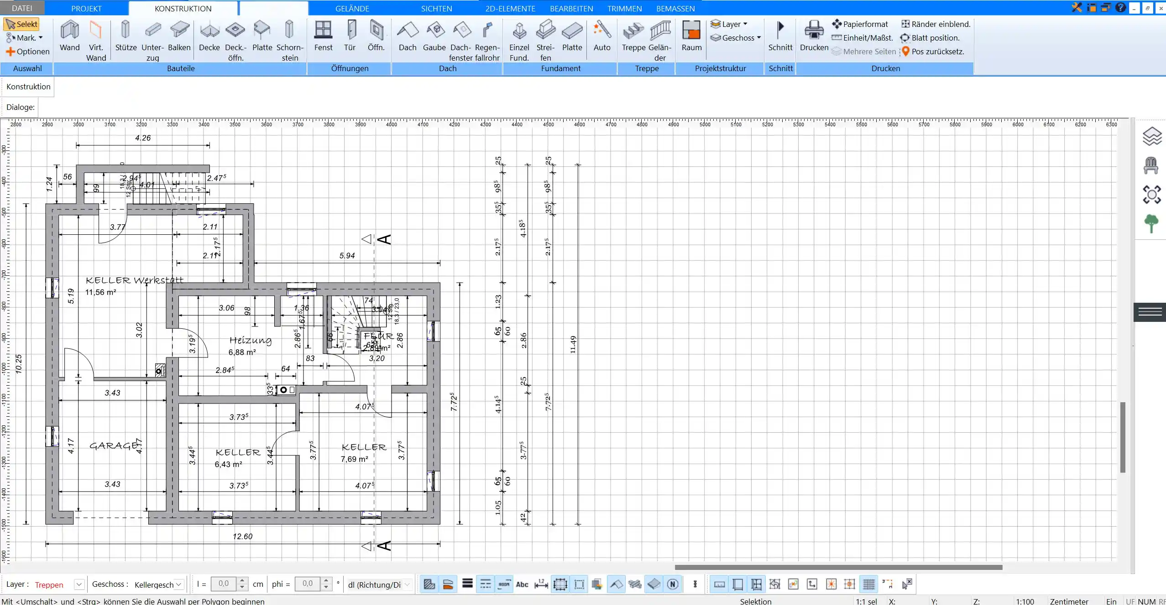Click Pos zurücksetz. button
This screenshot has height=605, width=1166.
[x=932, y=52]
